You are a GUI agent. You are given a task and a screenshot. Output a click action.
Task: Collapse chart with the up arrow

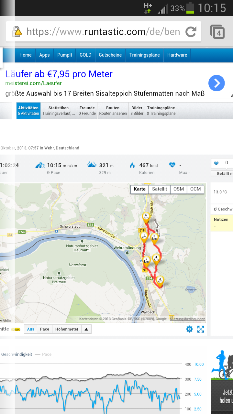86,329
